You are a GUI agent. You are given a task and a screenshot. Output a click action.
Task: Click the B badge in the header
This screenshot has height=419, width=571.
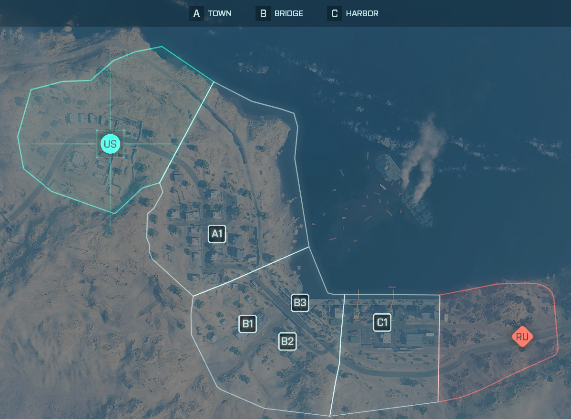tap(263, 13)
